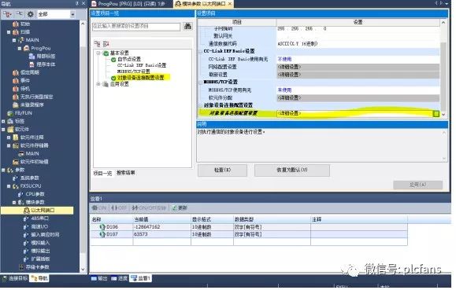Image resolution: width=456 pixels, height=290 pixels.
Task: Switch to ProgPou [PRG] [LD] tab
Action: pyautogui.click(x=132, y=3)
